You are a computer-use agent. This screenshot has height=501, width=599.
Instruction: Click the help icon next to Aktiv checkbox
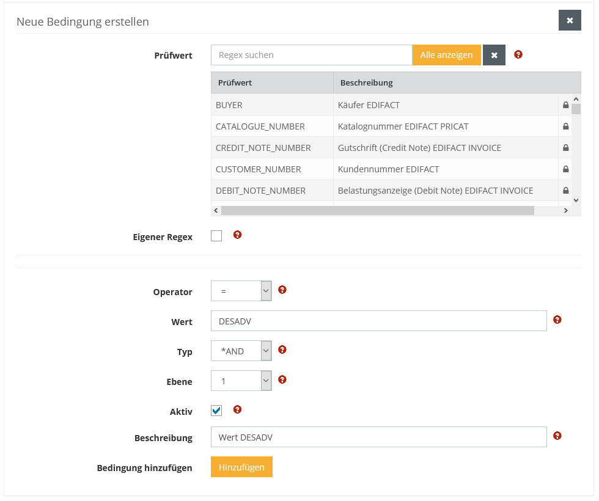point(238,409)
